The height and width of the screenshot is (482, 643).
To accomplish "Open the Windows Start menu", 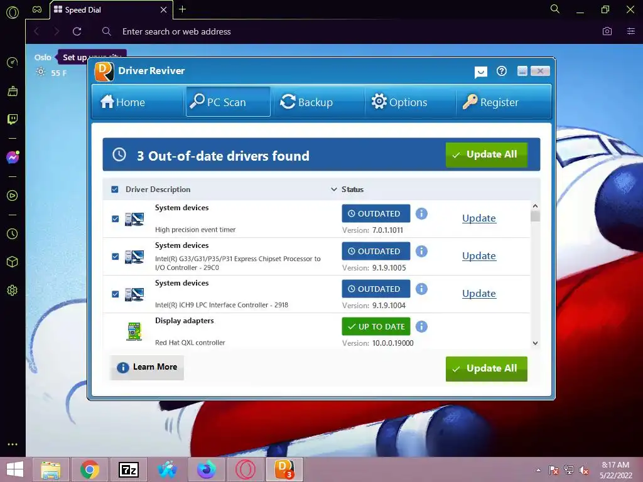I will pos(15,469).
